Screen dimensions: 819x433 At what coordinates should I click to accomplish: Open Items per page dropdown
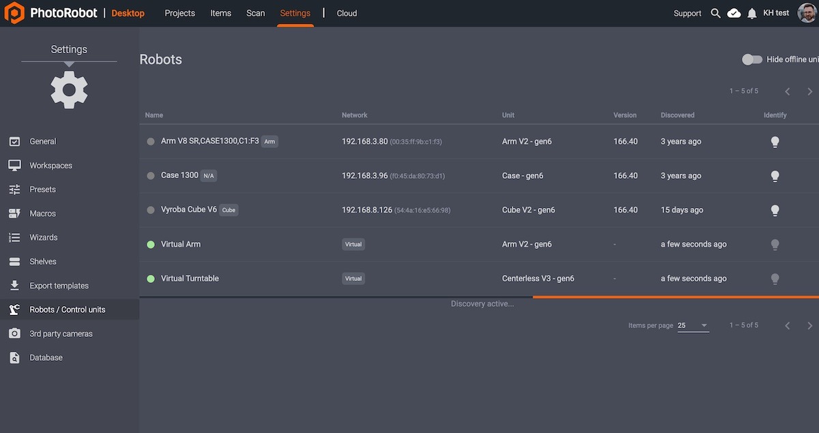693,326
